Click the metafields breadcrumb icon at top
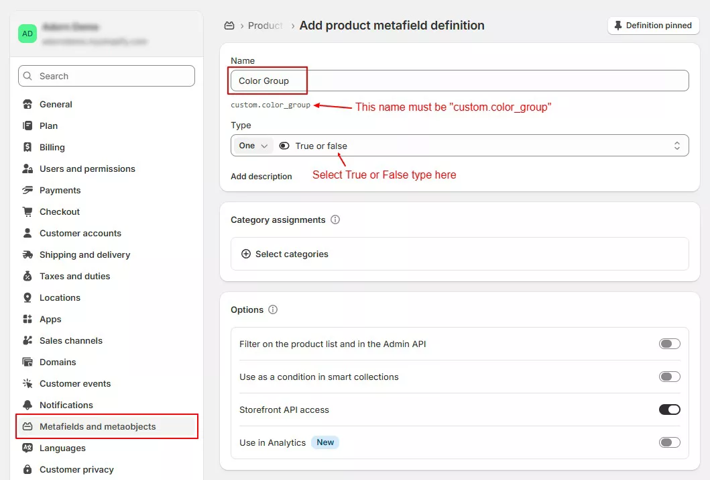 [229, 26]
